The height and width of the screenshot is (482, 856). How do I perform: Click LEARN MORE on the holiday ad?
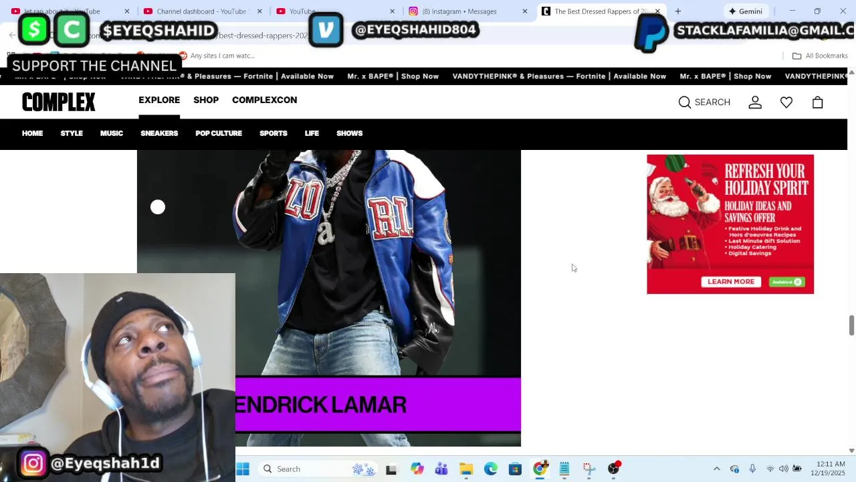[730, 282]
